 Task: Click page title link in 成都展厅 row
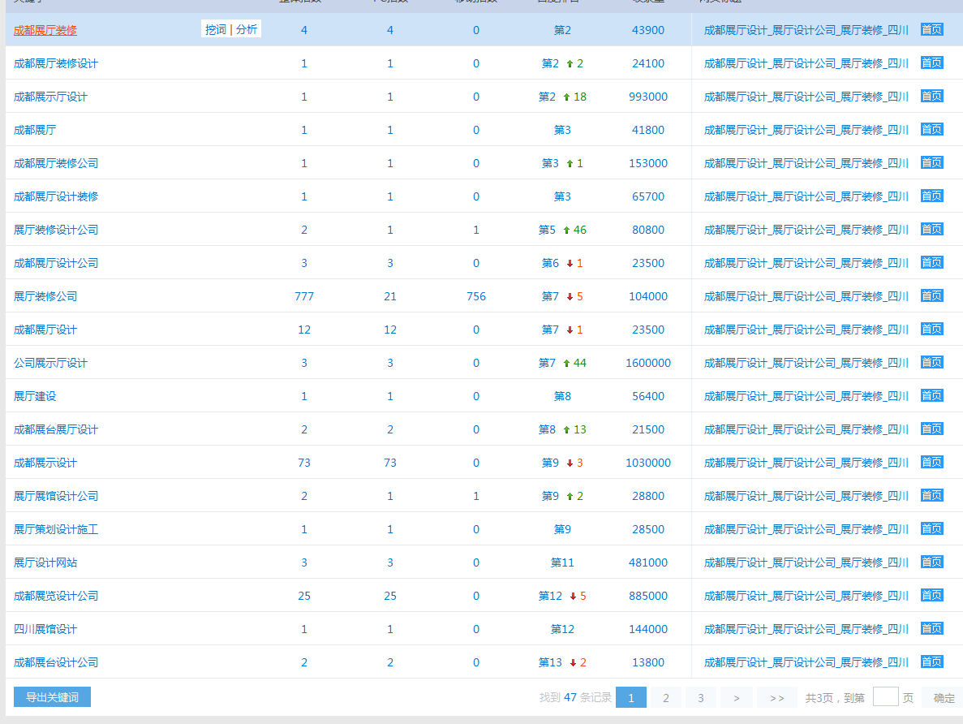806,130
